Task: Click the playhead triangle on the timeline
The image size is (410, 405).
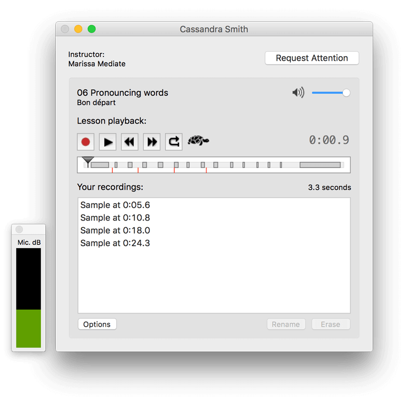Action: coord(87,160)
